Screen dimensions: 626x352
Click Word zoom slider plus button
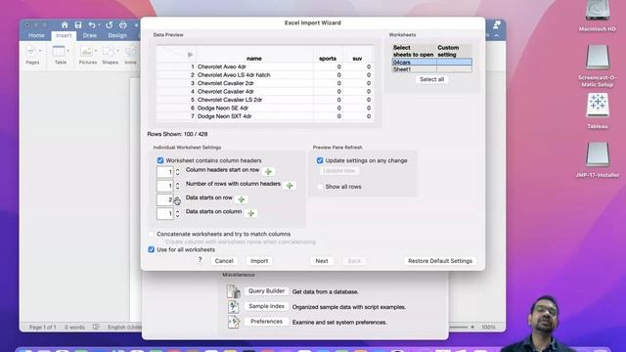[x=472, y=327]
